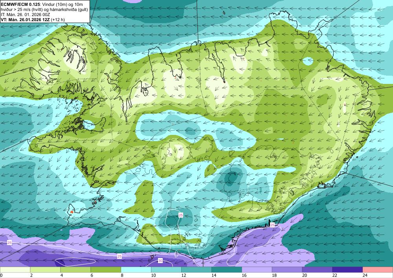Click the legend value "8"
393x278 pixels.
click(x=122, y=276)
